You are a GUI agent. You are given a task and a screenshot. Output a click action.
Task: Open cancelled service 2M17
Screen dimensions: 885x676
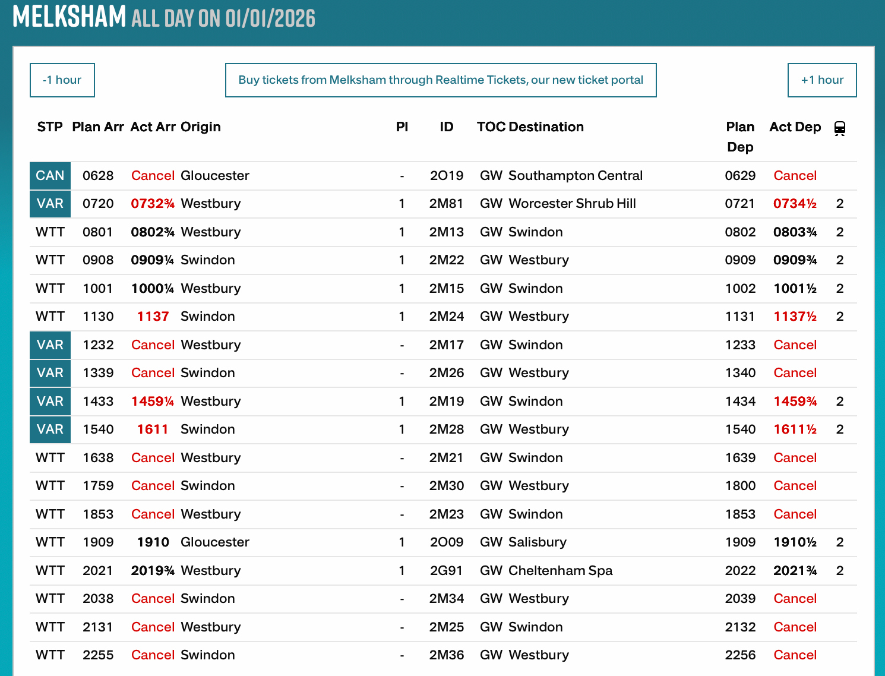[446, 345]
